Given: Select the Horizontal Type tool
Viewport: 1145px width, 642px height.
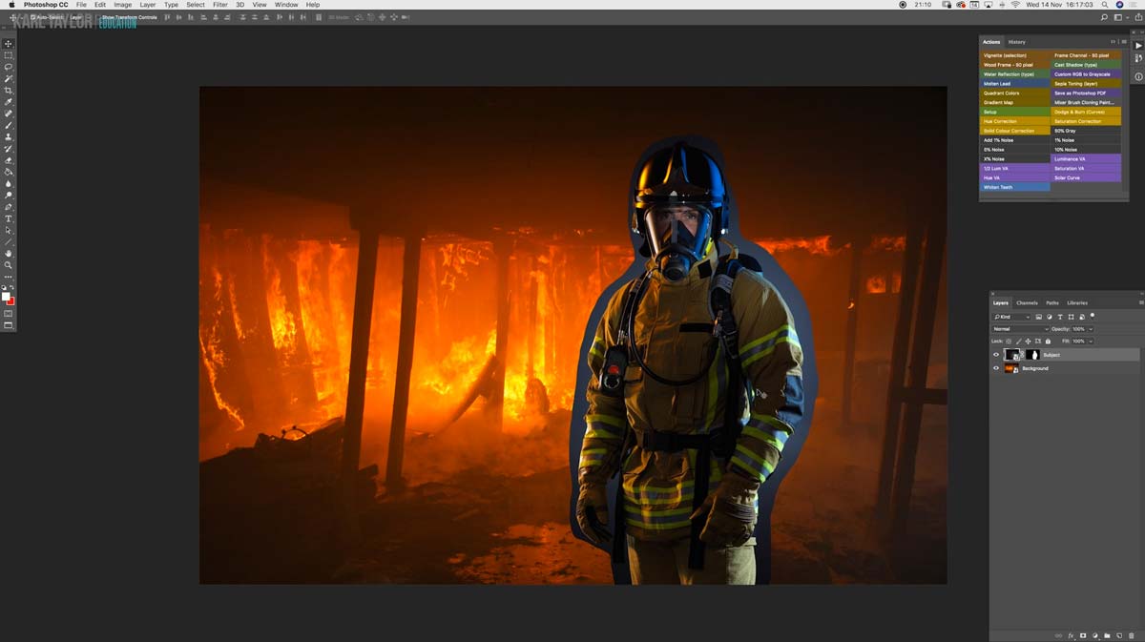Looking at the screenshot, I should [x=8, y=218].
